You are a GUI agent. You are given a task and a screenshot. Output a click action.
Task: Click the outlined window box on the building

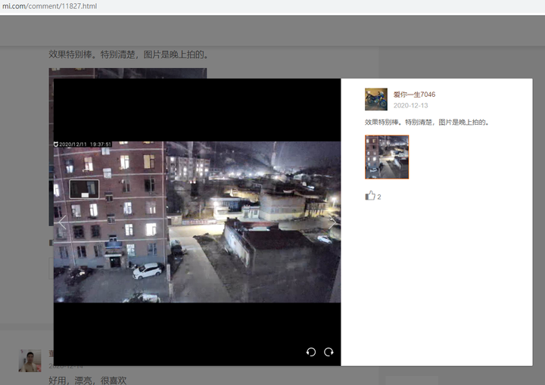[84, 189]
